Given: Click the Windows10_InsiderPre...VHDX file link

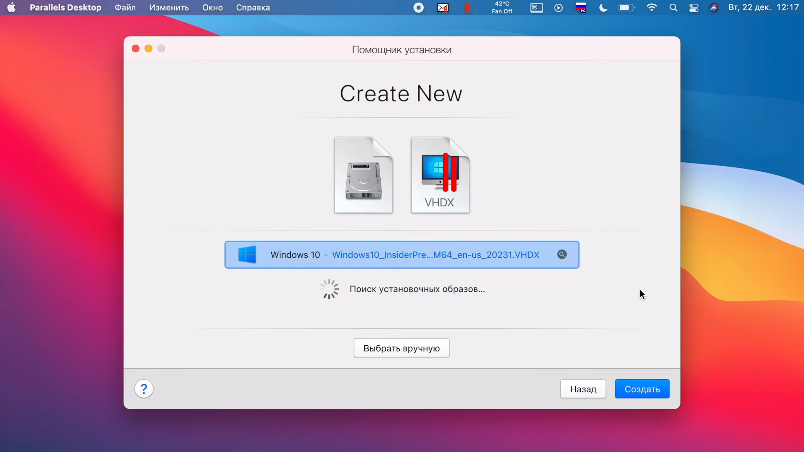Looking at the screenshot, I should pyautogui.click(x=435, y=255).
